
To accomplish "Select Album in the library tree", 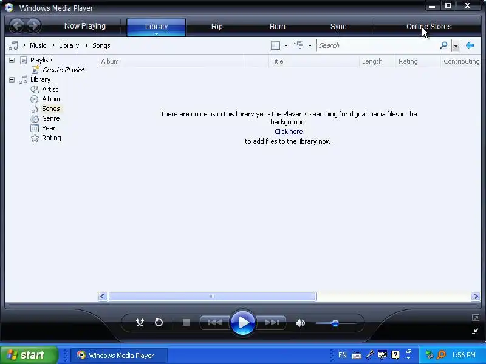I will pos(51,99).
